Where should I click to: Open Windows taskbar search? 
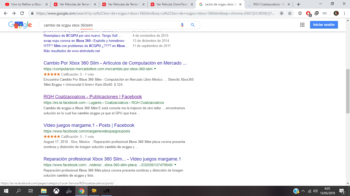(x=18, y=191)
